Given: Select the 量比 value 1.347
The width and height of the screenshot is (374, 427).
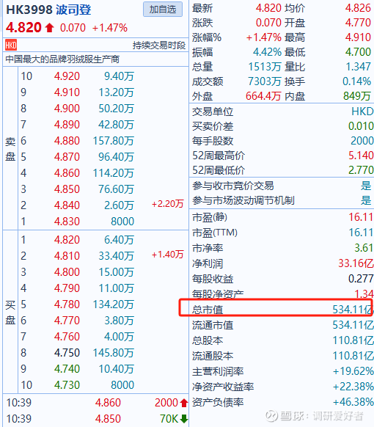Looking at the screenshot, I should (358, 67).
